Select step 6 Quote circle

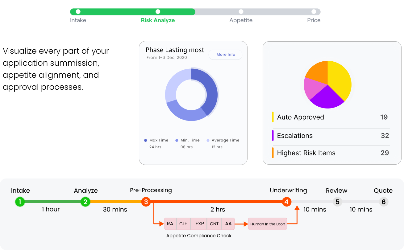(x=384, y=202)
